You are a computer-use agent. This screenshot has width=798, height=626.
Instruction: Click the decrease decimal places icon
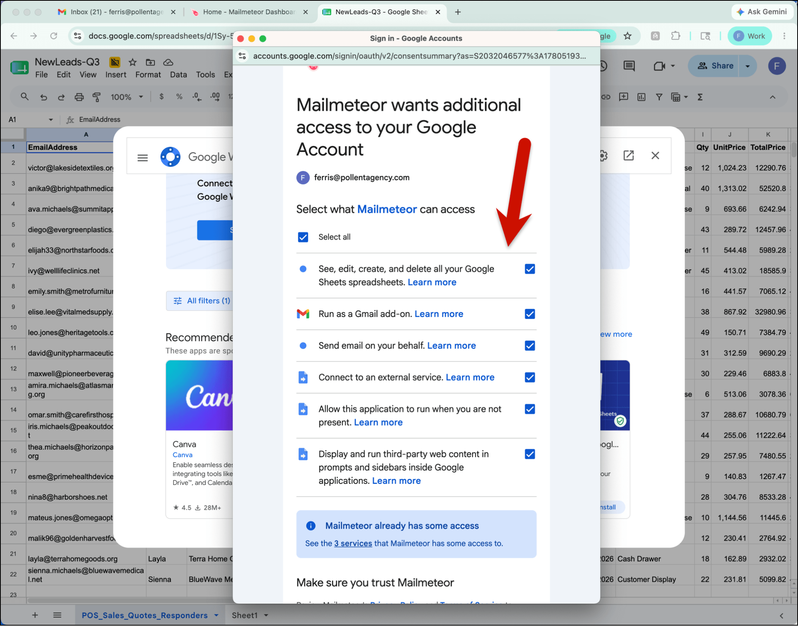(197, 97)
